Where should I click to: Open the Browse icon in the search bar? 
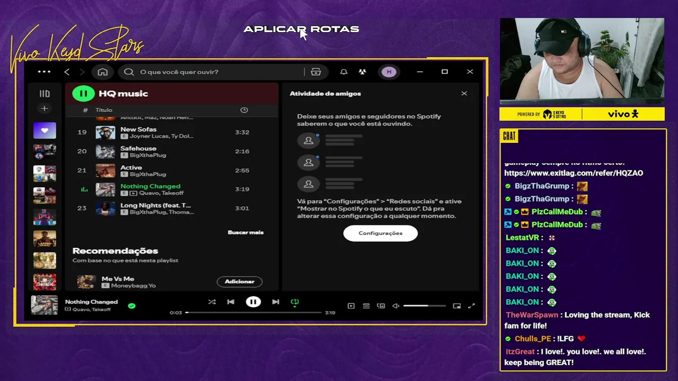coord(316,72)
